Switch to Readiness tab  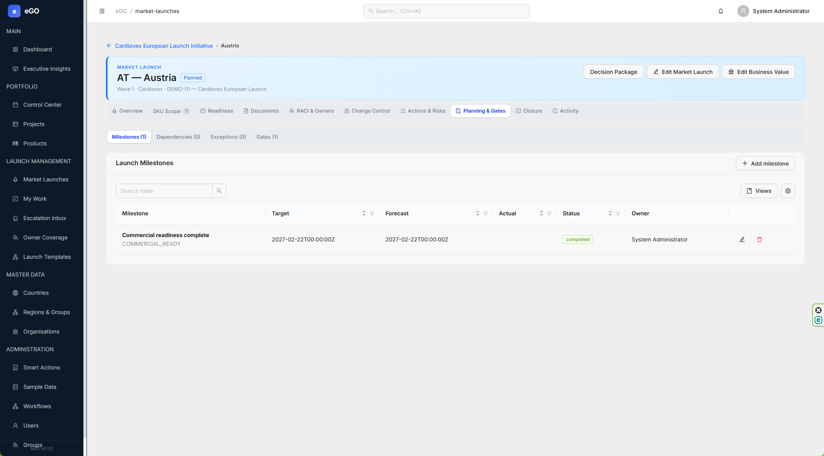pos(217,111)
